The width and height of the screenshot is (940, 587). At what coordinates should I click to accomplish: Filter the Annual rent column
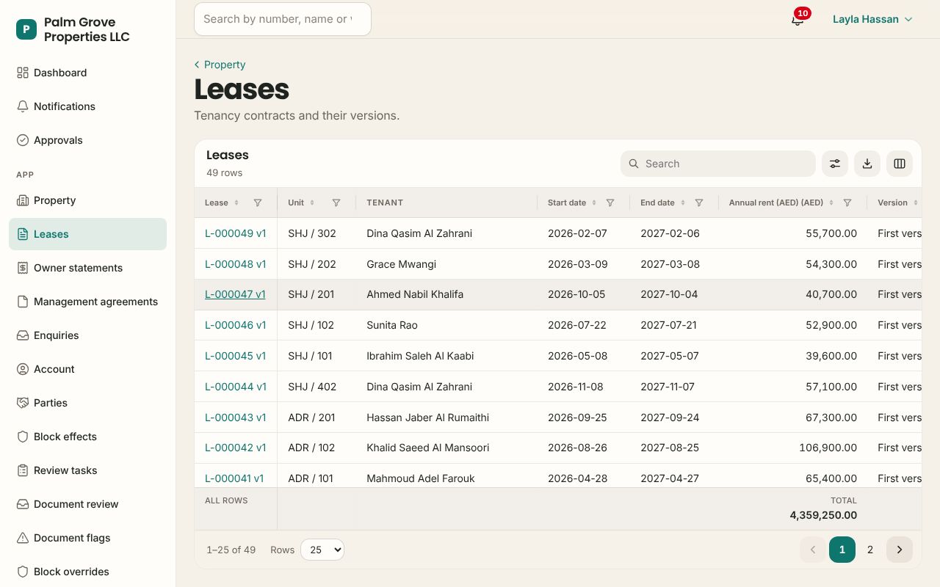[x=847, y=203]
